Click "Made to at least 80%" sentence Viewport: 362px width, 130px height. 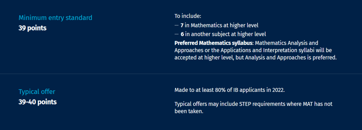coord(230,90)
